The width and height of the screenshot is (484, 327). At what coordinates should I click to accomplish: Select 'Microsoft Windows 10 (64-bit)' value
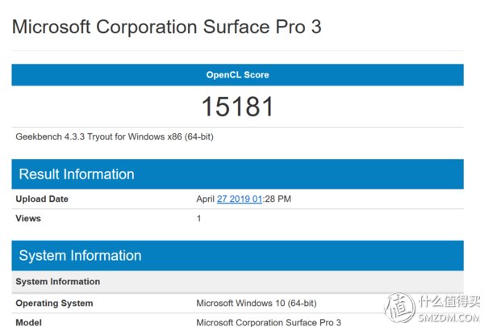257,303
